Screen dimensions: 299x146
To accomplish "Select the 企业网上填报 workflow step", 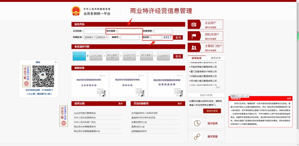I will pyautogui.click(x=96, y=56).
